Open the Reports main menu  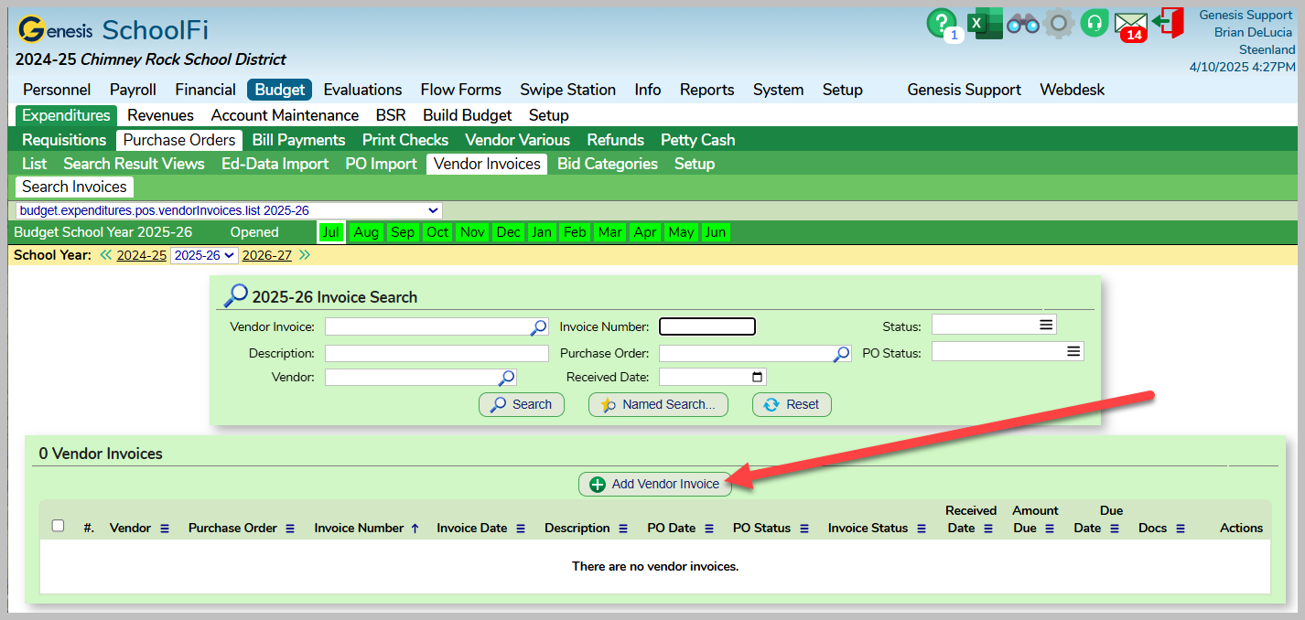point(706,90)
